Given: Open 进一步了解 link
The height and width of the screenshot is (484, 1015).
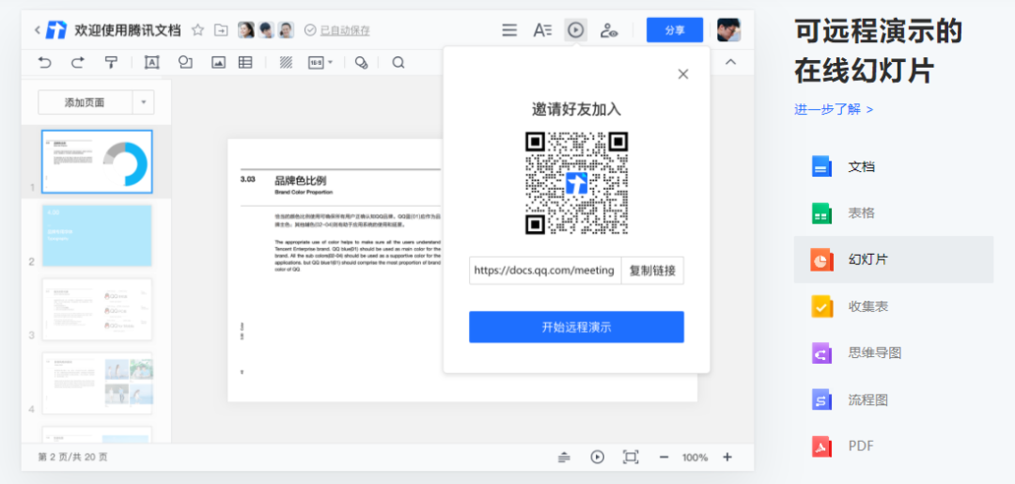Looking at the screenshot, I should click(x=834, y=109).
